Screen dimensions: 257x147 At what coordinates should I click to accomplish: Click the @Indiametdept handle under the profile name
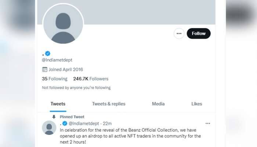coord(57,60)
